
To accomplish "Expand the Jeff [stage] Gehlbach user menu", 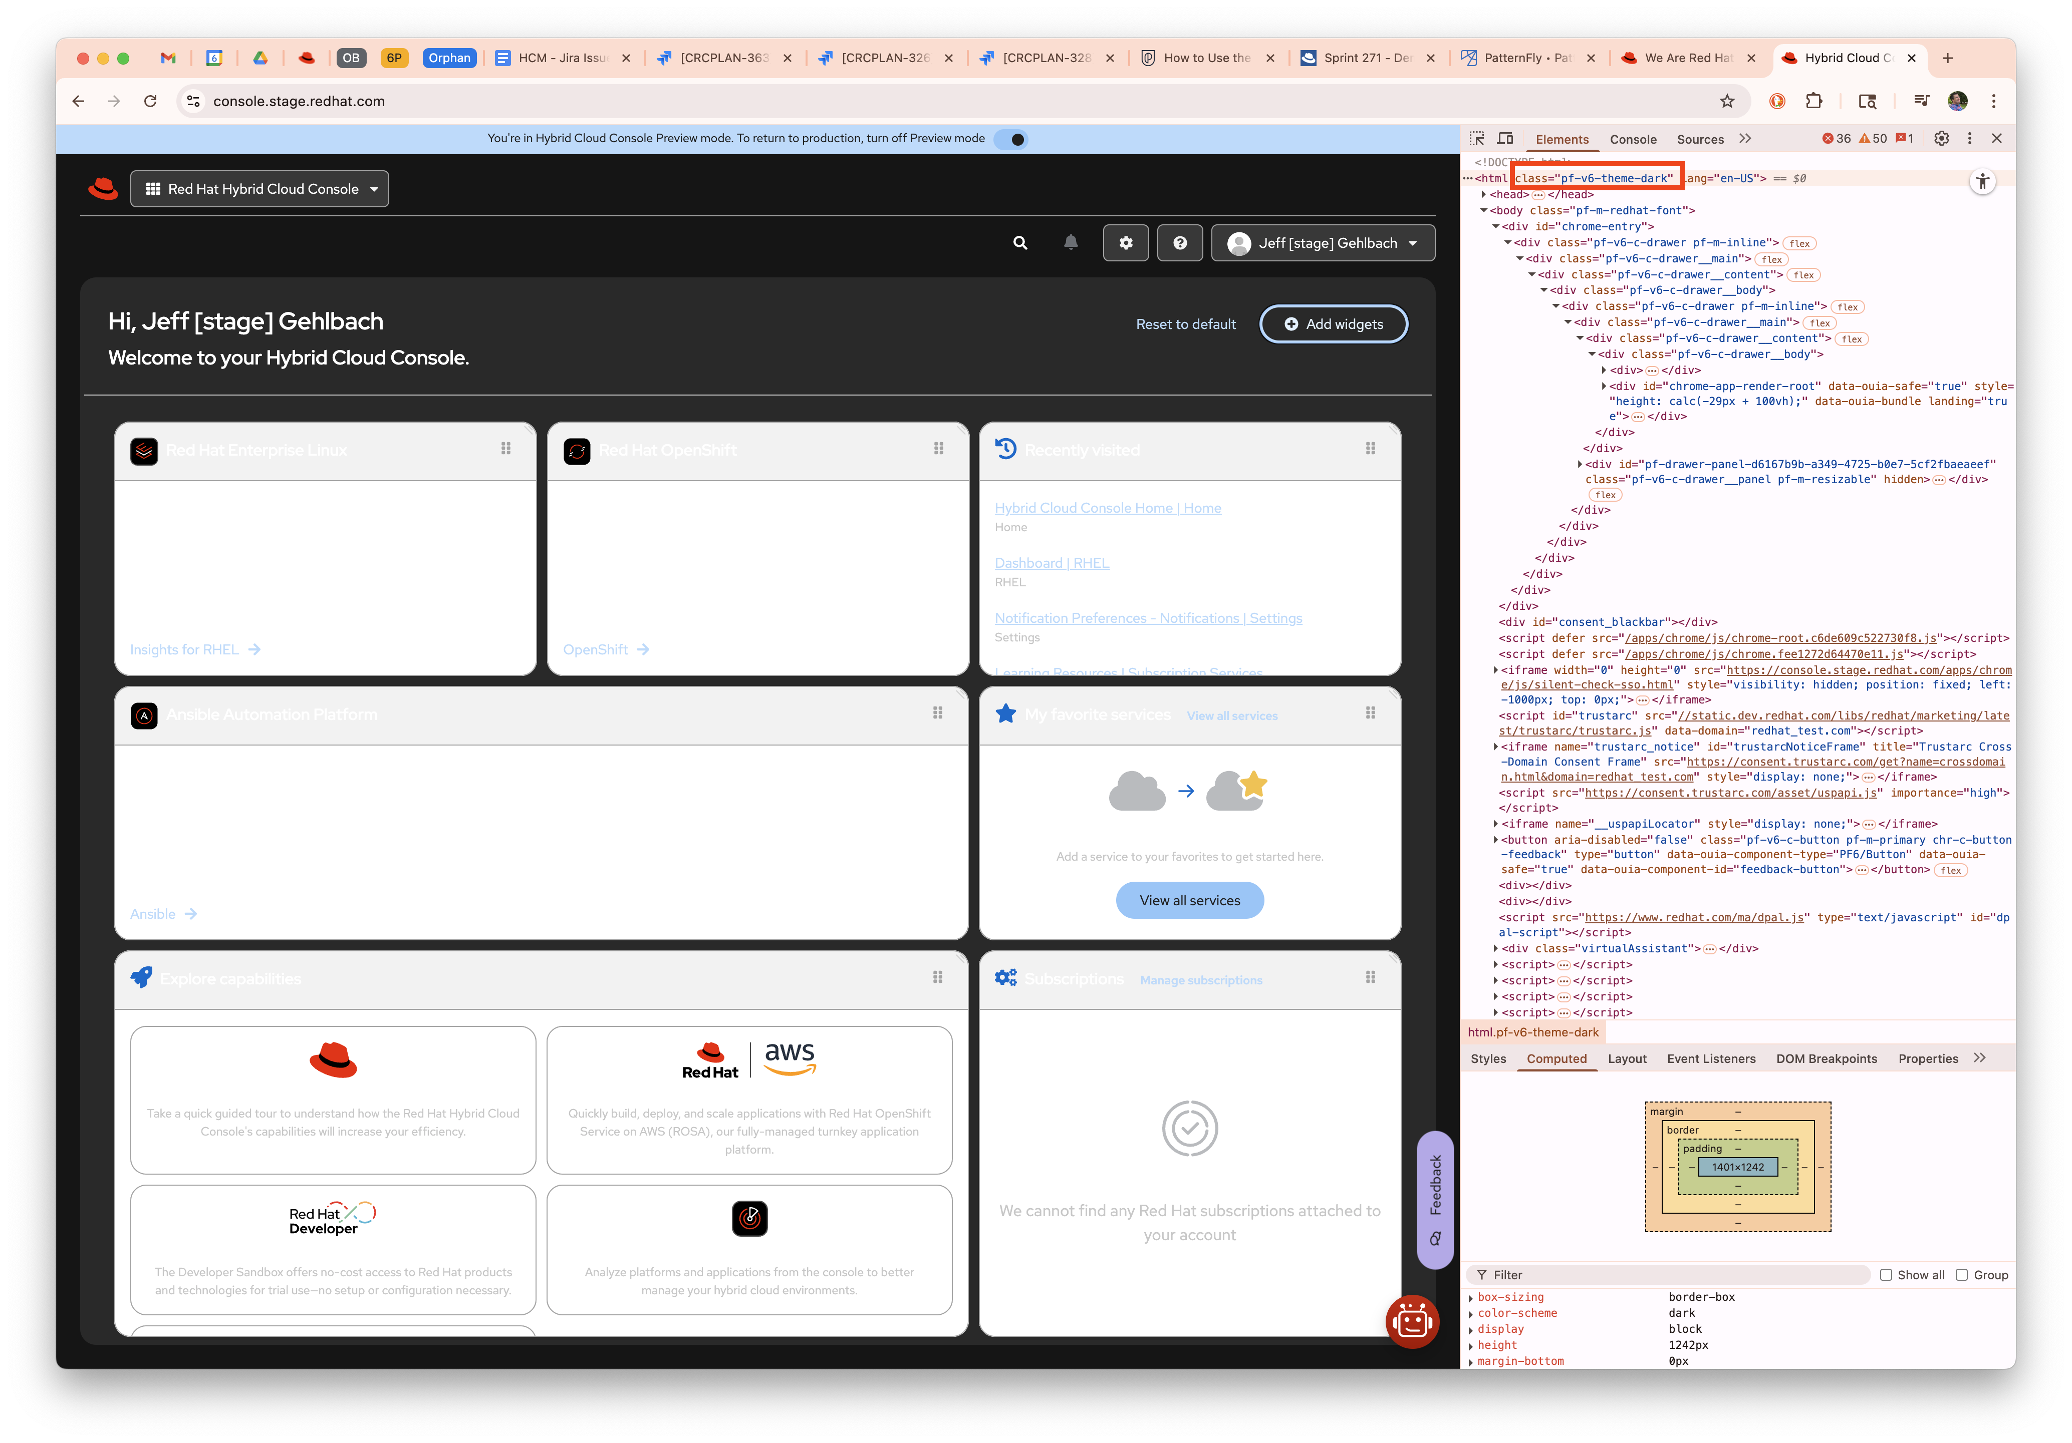I will click(1323, 243).
